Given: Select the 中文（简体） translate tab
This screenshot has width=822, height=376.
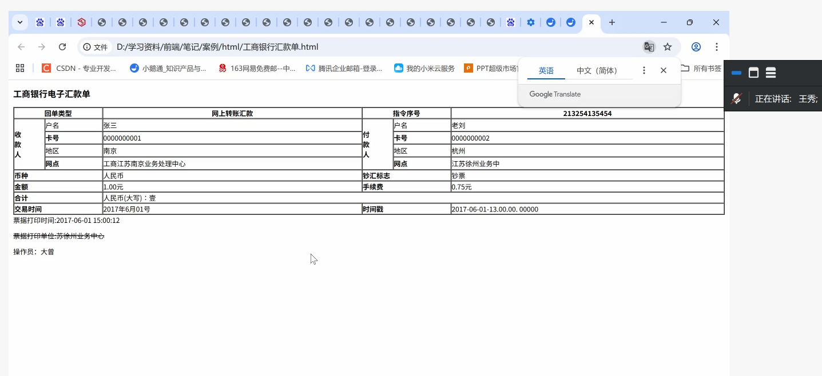Looking at the screenshot, I should pos(597,70).
